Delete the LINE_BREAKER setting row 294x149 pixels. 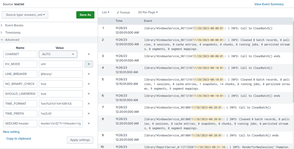click(89, 74)
